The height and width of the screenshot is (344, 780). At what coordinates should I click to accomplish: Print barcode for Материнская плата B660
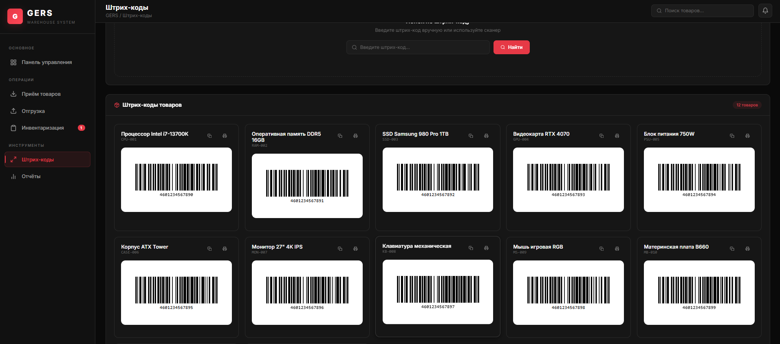point(747,249)
